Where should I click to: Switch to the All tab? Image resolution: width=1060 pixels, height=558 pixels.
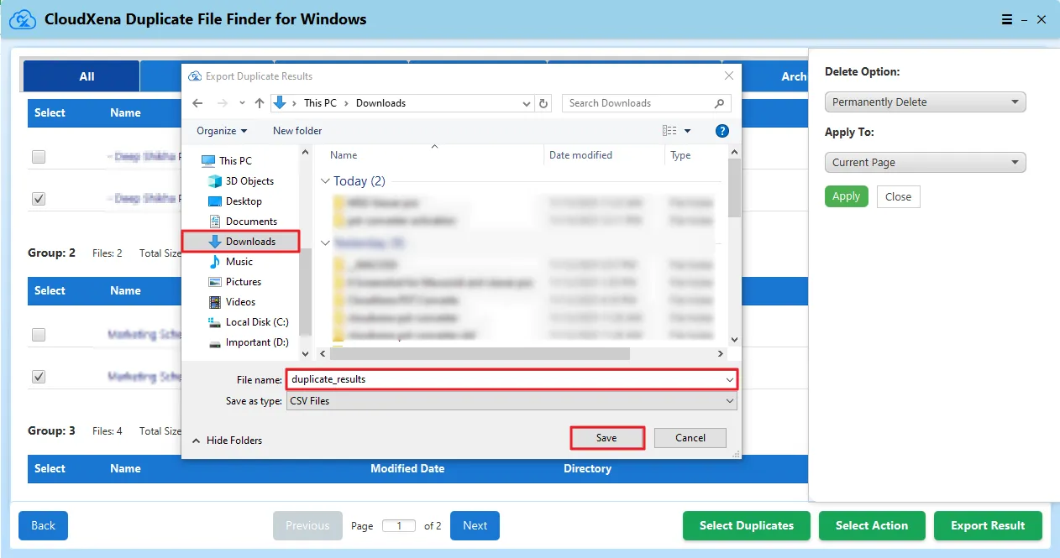(87, 76)
